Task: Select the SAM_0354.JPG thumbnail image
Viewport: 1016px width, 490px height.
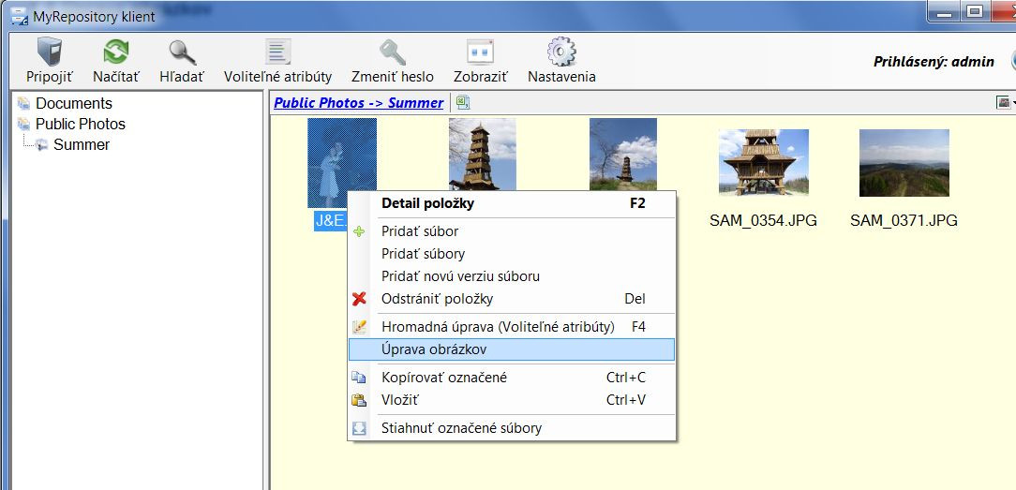Action: tap(764, 162)
